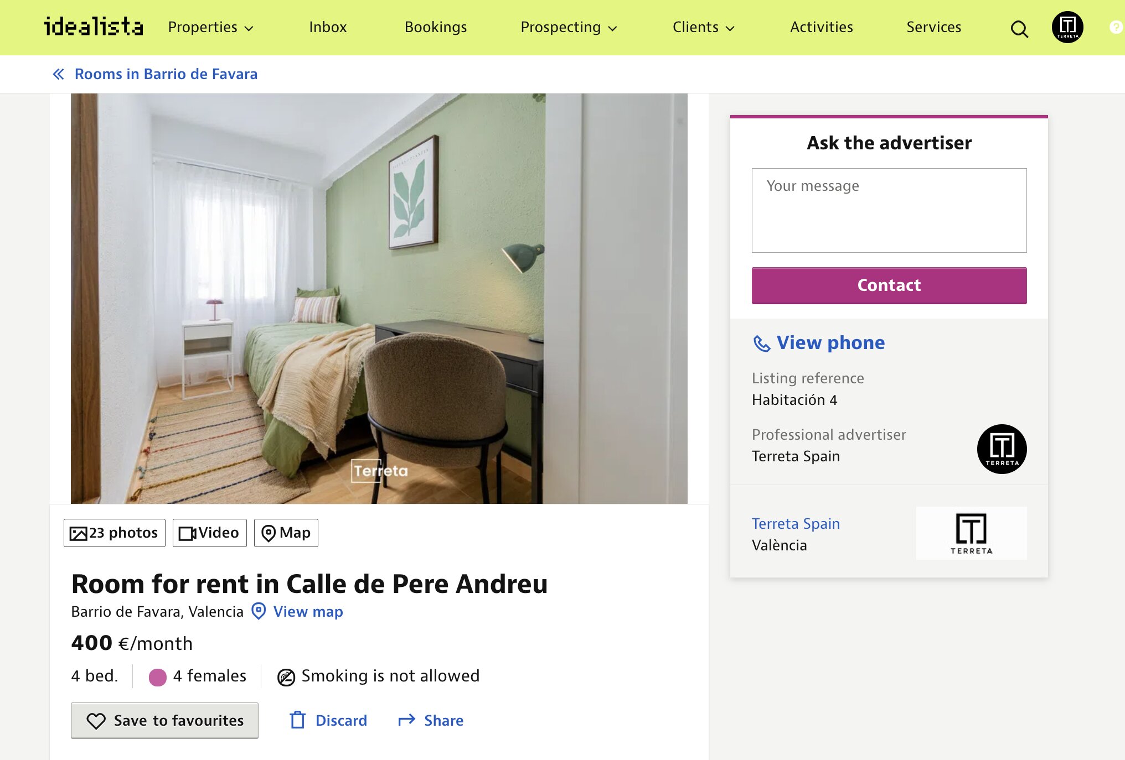This screenshot has width=1125, height=760.
Task: Expand the Clients dropdown menu
Action: (x=703, y=27)
